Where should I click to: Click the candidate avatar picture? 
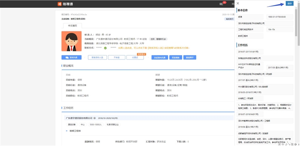click(72, 41)
